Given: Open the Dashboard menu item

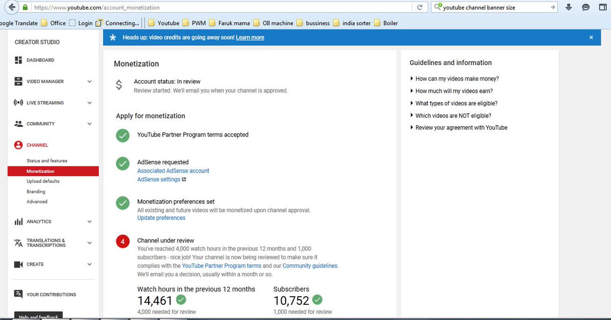Looking at the screenshot, I should click(x=40, y=60).
